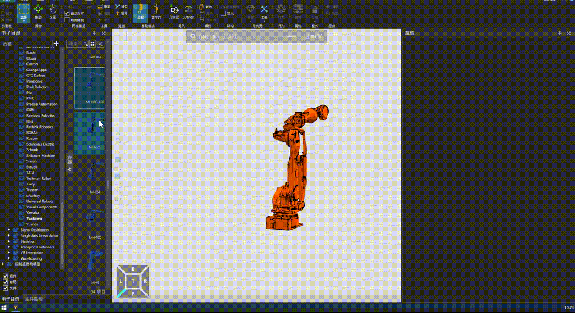The height and width of the screenshot is (313, 575).
Task: Toggle the 布局 (Layouts) filter checkbox
Action: click(5, 282)
